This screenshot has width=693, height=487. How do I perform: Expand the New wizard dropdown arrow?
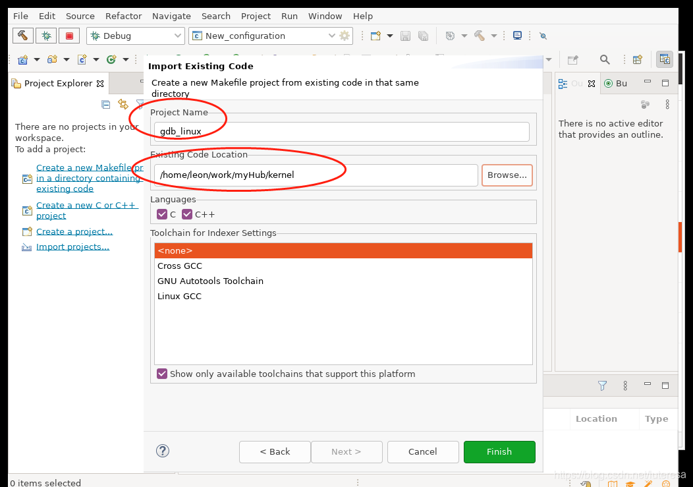[390, 36]
